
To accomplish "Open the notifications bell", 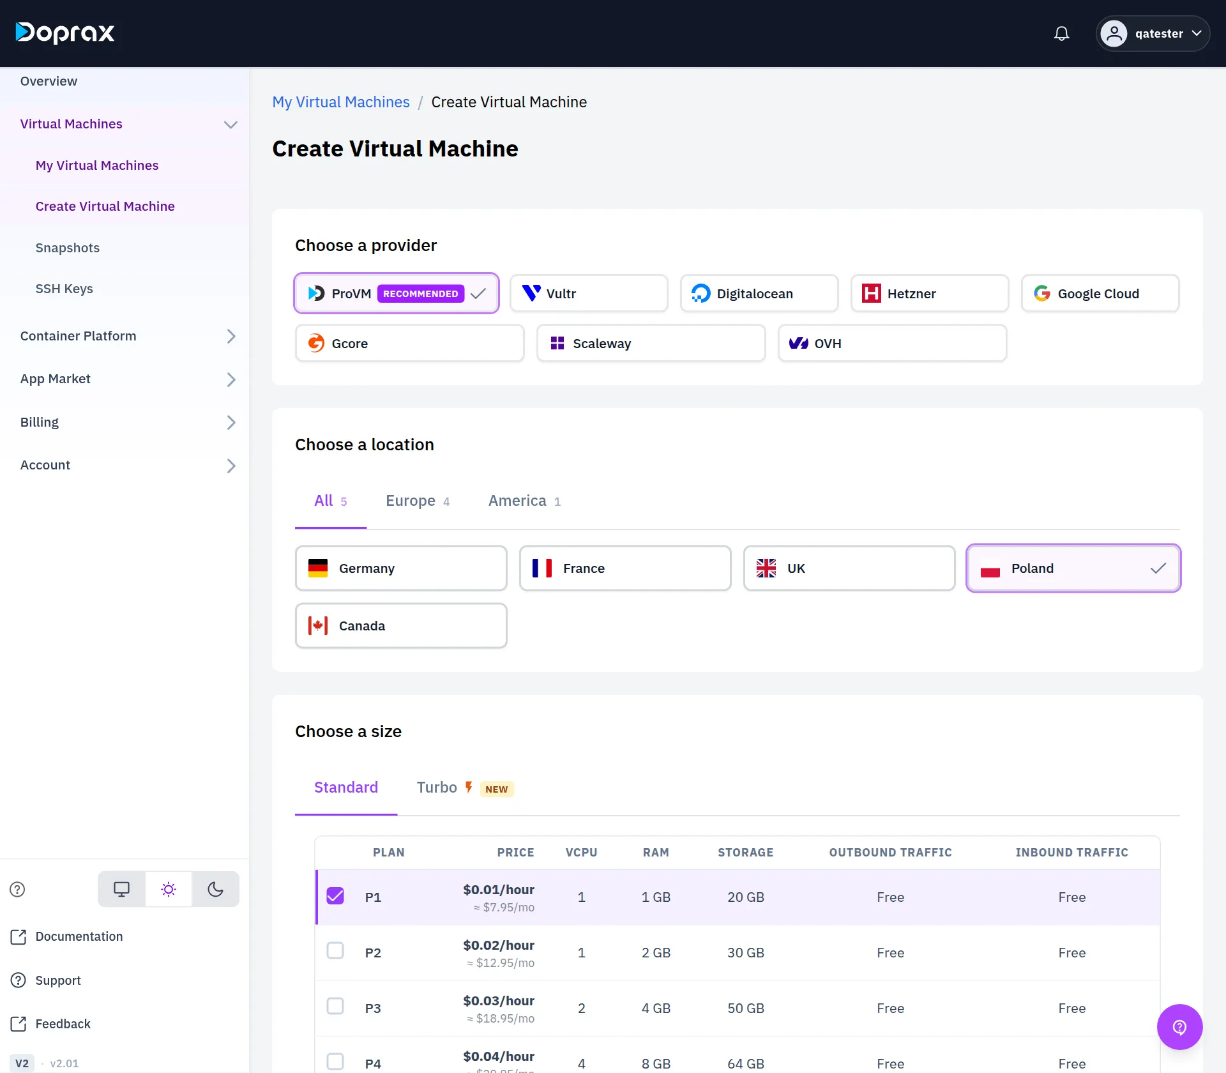I will (1061, 33).
